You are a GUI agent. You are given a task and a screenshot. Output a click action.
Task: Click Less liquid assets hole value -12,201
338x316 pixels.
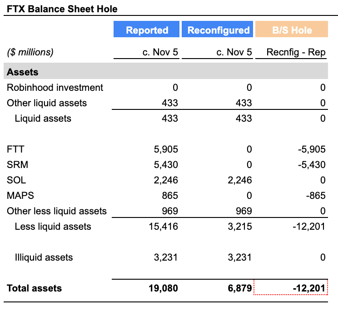click(309, 227)
